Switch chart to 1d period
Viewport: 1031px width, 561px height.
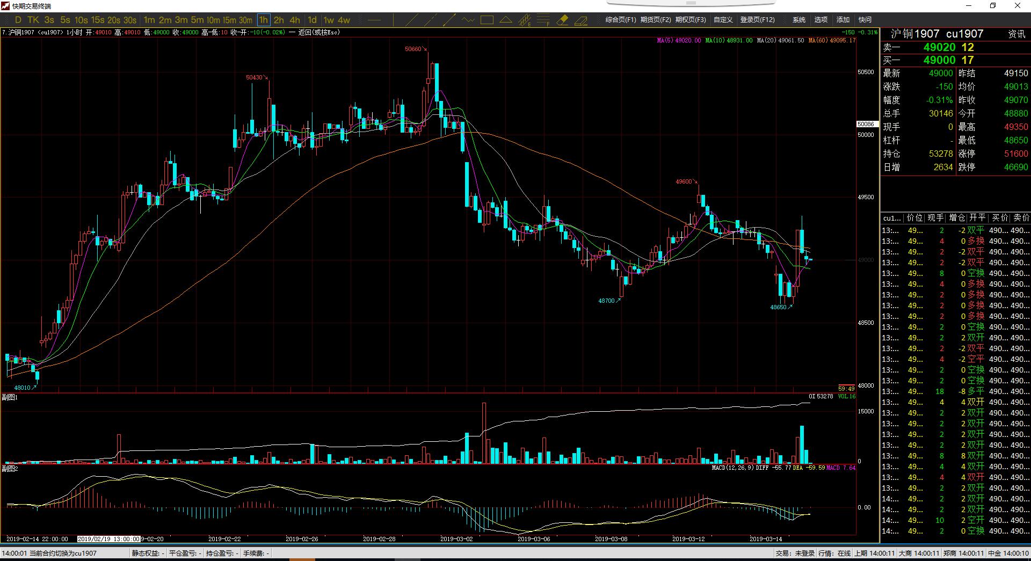click(x=312, y=20)
